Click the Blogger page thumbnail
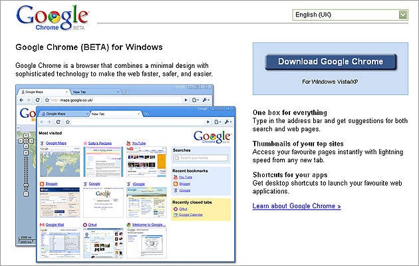This screenshot has height=266, width=419. click(x=60, y=202)
